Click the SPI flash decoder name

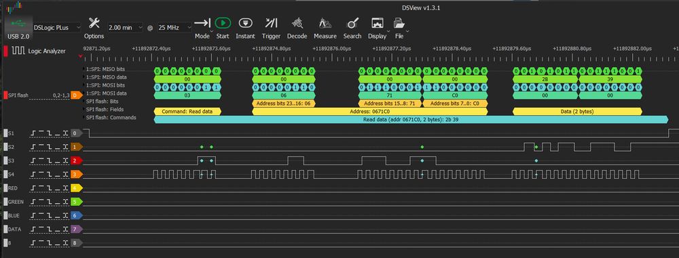(x=18, y=95)
